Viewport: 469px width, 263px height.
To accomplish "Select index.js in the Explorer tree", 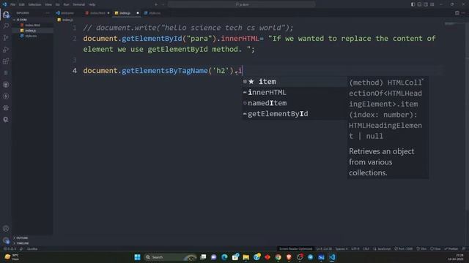I will (x=32, y=31).
